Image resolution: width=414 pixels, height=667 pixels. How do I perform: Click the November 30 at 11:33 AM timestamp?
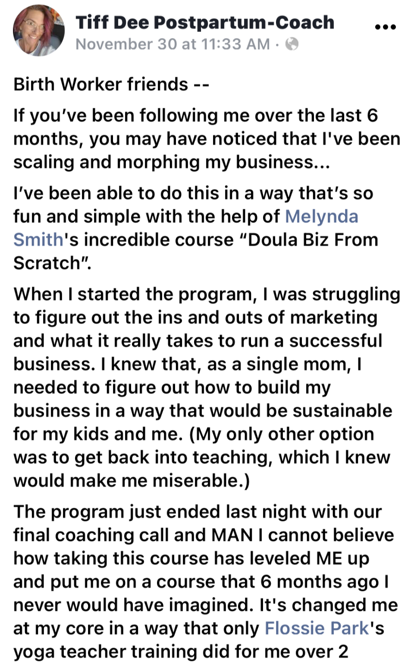[x=172, y=44]
